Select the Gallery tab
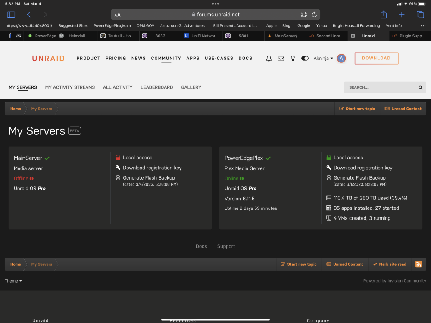The height and width of the screenshot is (323, 431). (191, 87)
